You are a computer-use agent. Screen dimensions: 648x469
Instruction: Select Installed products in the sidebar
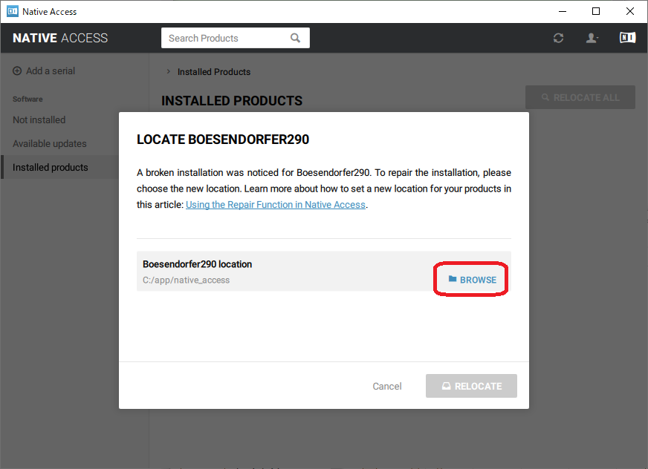(x=51, y=167)
